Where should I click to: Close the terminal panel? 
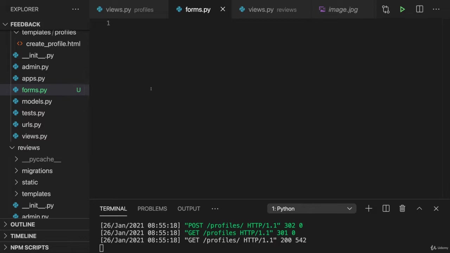(x=436, y=209)
